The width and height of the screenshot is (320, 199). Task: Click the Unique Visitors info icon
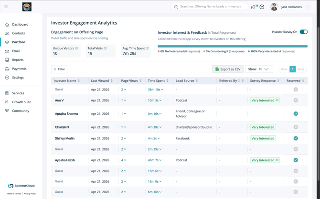(76, 48)
